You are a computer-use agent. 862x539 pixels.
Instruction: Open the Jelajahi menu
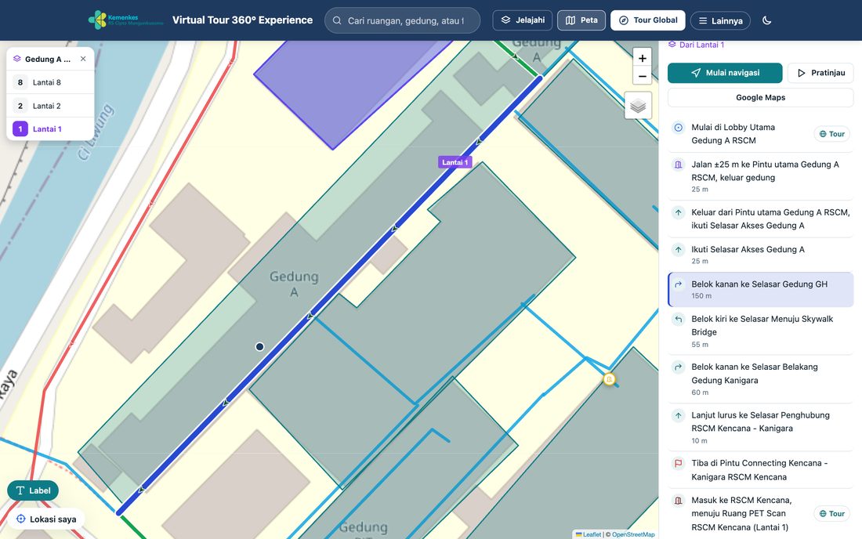coord(522,20)
